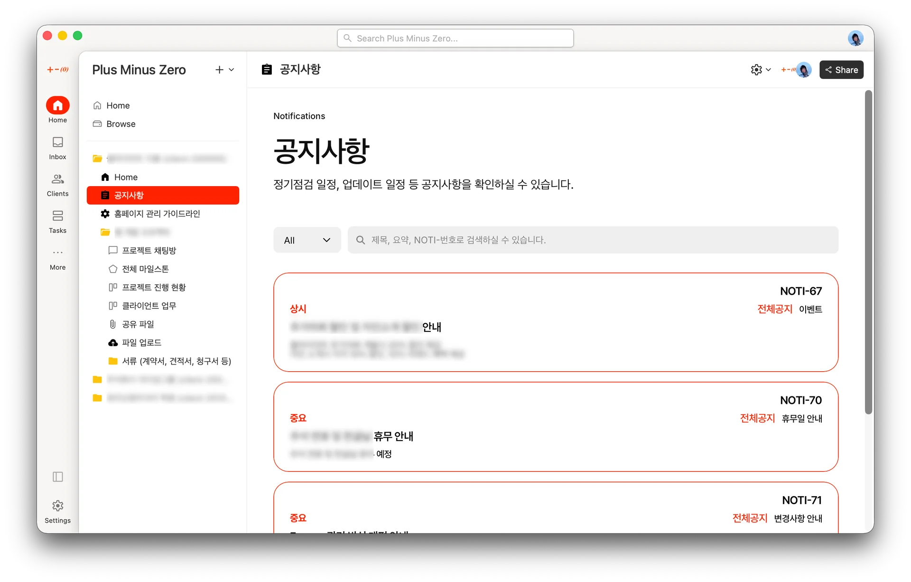This screenshot has width=911, height=582.
Task: Click the Share button
Action: 841,70
